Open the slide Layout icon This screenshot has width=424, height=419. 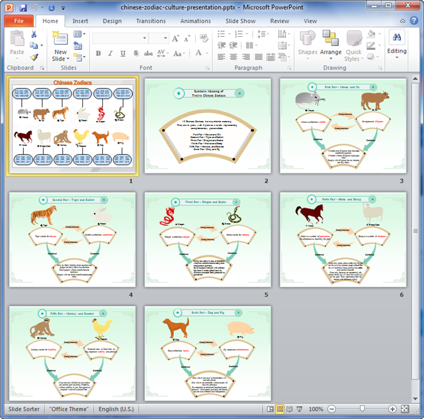click(x=77, y=34)
